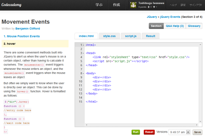The image size is (205, 136).
Task: Click the $("div").hover( example line
Action: tap(17, 102)
